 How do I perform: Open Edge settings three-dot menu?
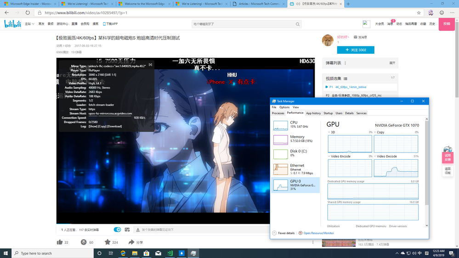tap(452, 12)
